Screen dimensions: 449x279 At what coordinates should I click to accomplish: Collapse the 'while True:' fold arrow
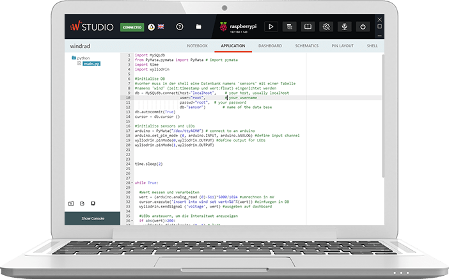click(132, 183)
